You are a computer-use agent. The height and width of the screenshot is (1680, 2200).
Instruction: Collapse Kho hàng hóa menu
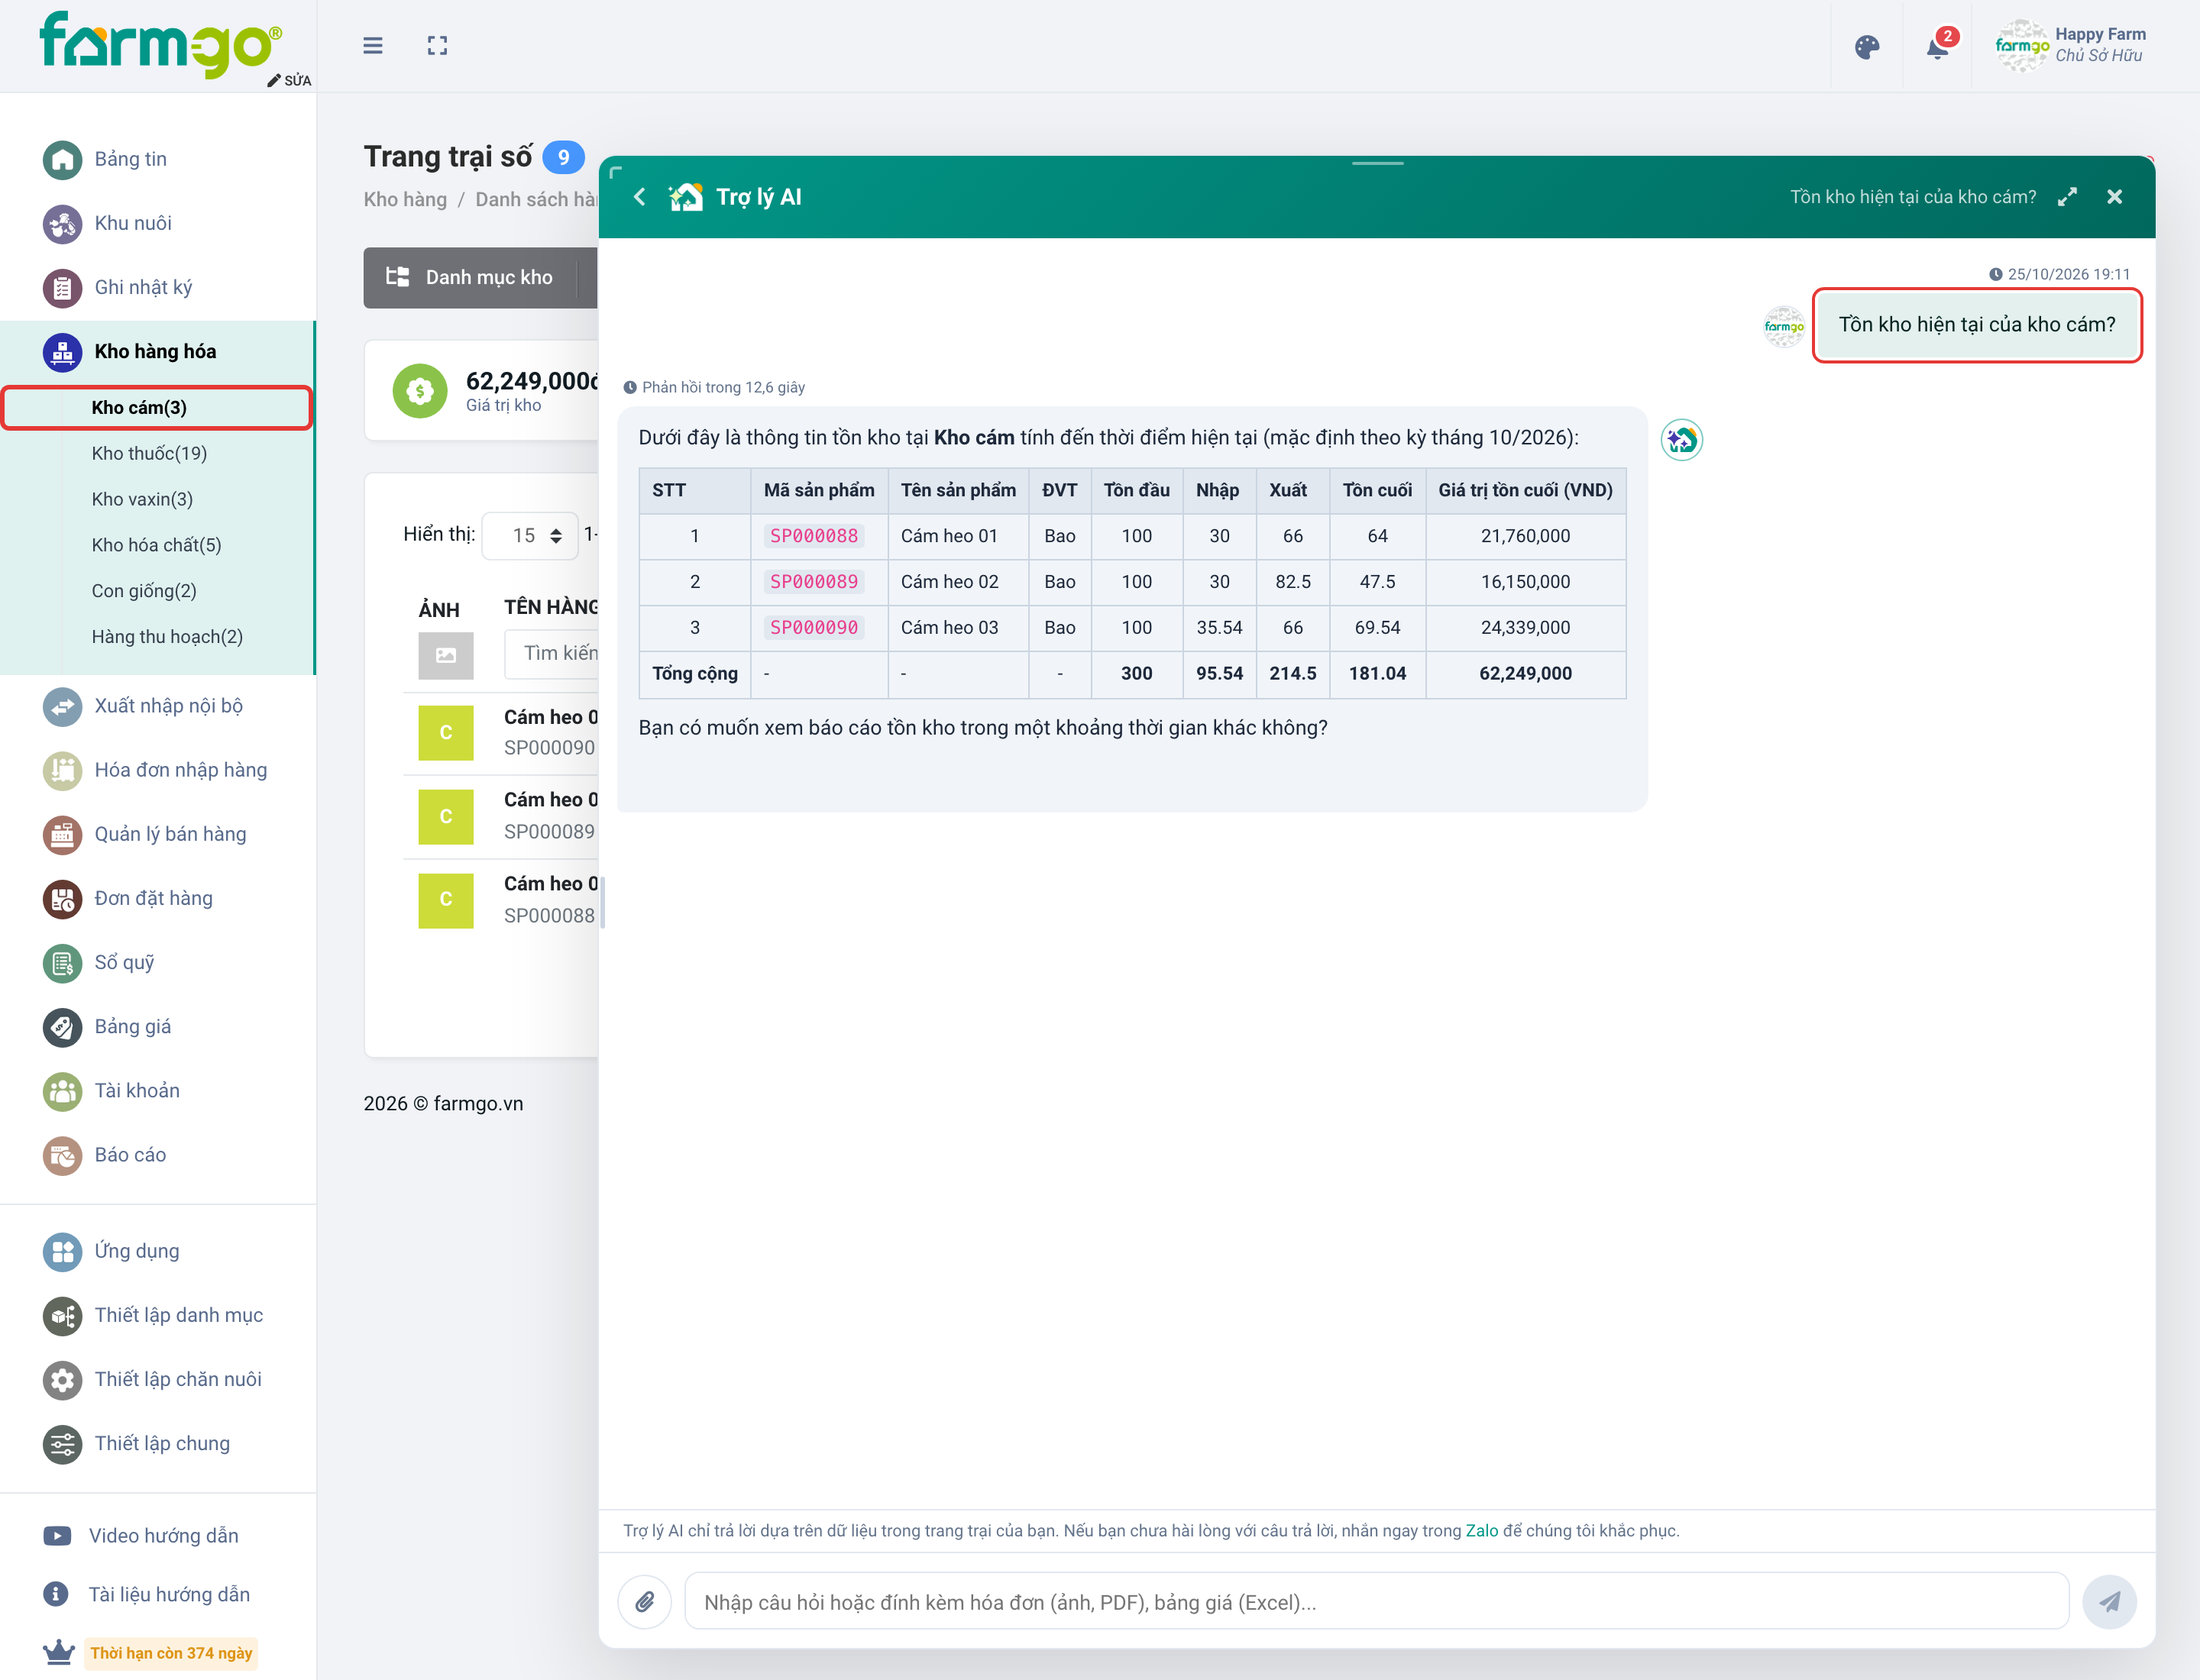(x=155, y=351)
